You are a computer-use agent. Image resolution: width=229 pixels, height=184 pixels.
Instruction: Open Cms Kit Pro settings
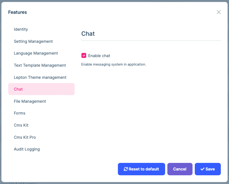click(25, 137)
